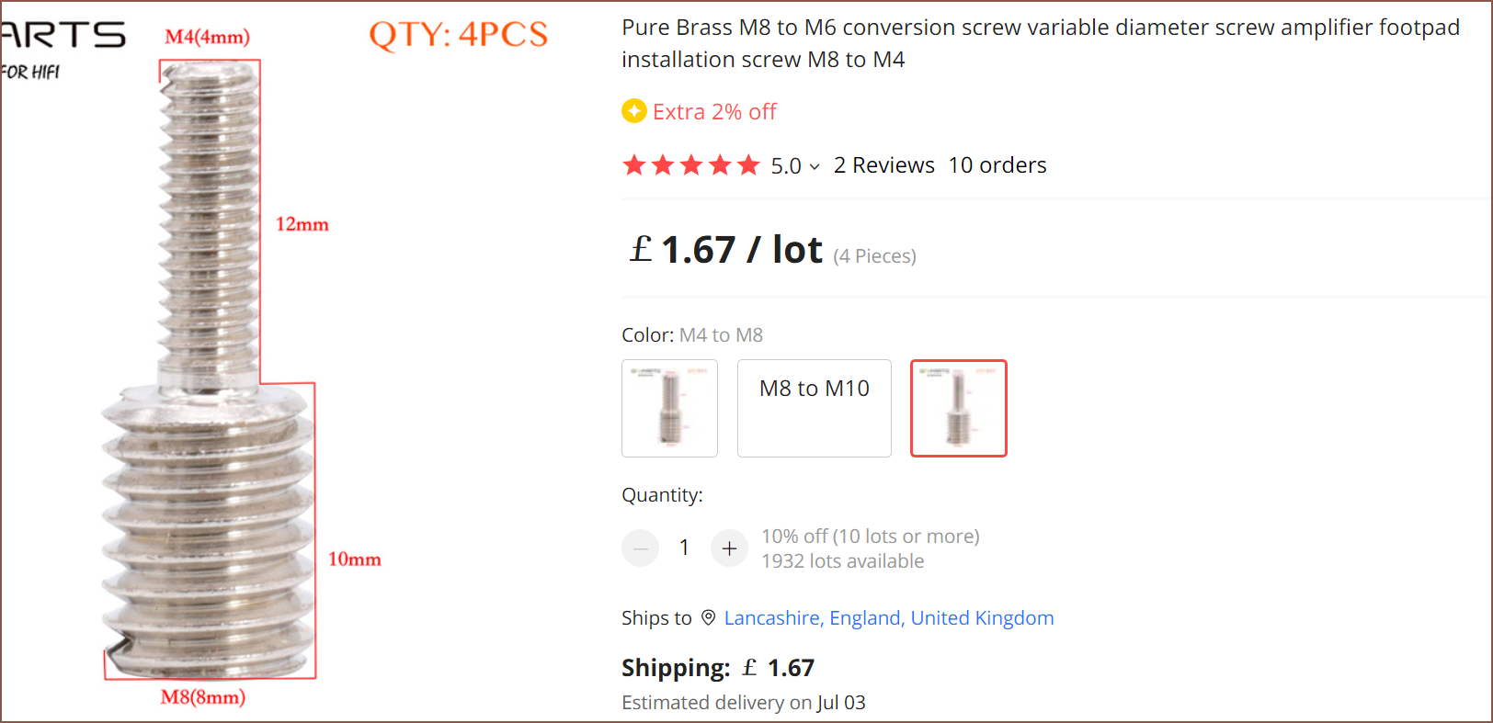Open the 2 Reviews section

(883, 165)
